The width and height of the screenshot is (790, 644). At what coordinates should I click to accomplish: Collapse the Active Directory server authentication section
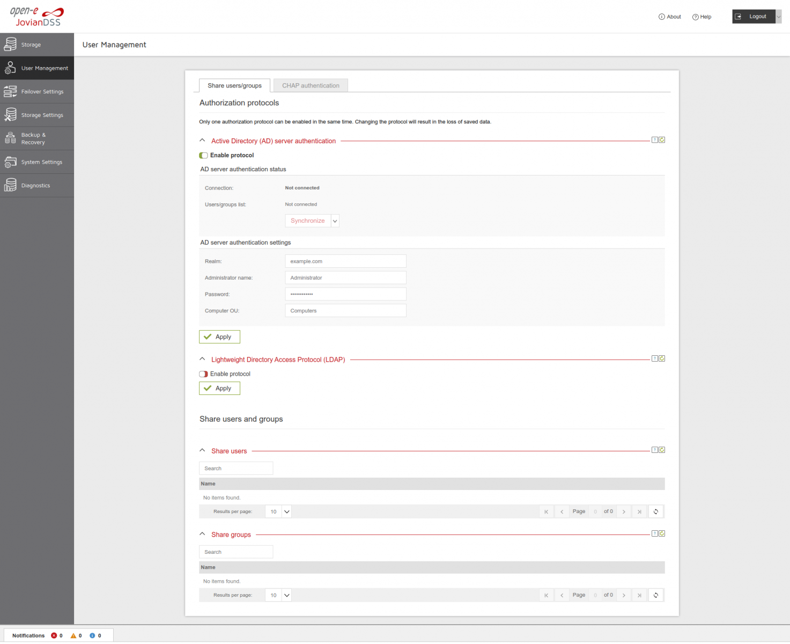[202, 141]
